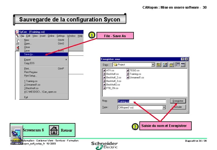Image resolution: width=217 pixels, height=150 pixels.
Task: Open the Edit menu in SyCon
Action: point(28,36)
